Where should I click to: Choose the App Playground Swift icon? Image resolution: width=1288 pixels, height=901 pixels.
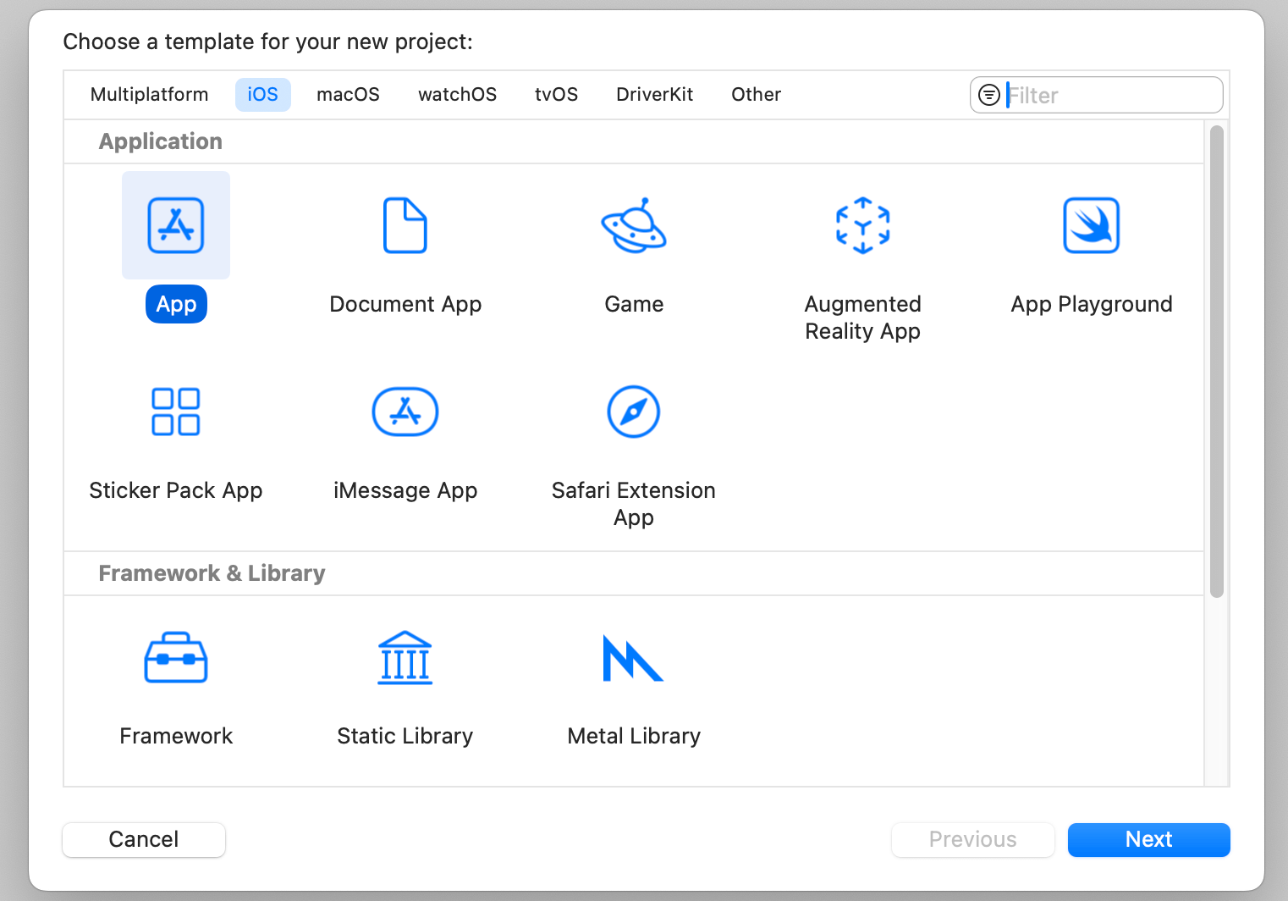pos(1092,225)
